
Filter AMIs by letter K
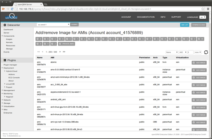click(112, 39)
